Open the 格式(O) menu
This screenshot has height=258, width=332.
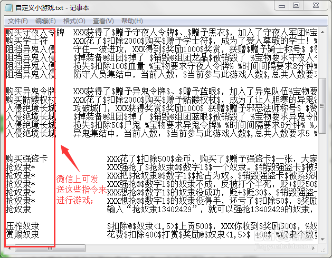coord(74,21)
